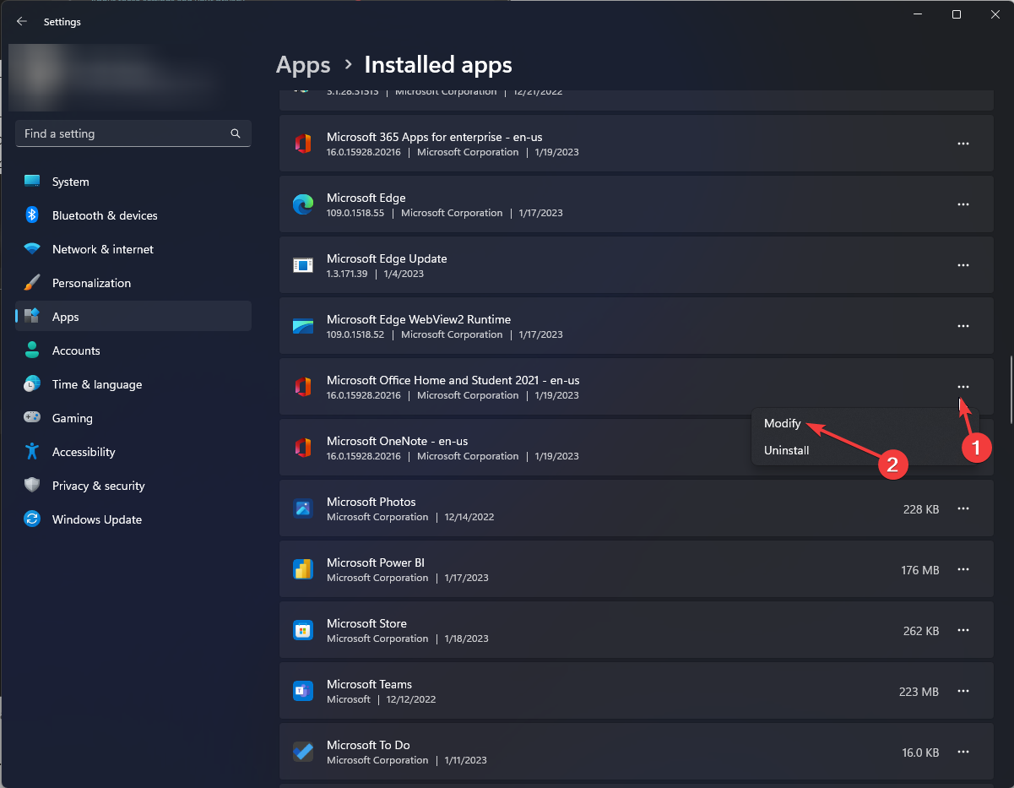Image resolution: width=1014 pixels, height=788 pixels.
Task: Click the 16.0 KB size of To Do
Action: click(920, 753)
